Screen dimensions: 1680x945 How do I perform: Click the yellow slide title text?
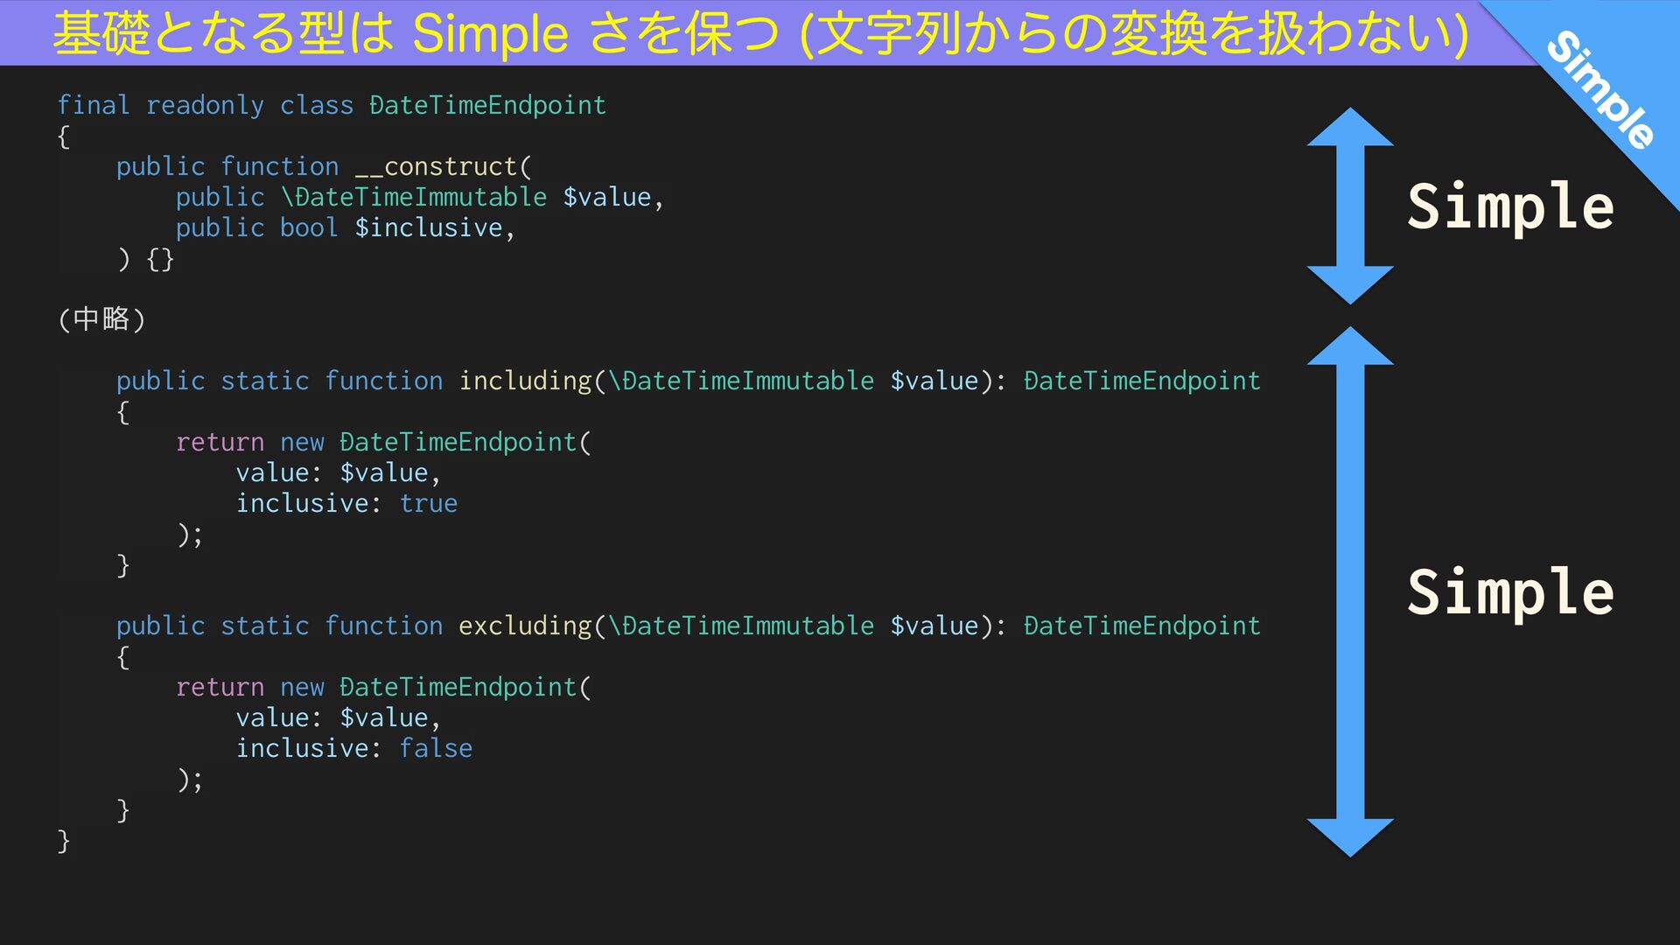pyautogui.click(x=759, y=33)
